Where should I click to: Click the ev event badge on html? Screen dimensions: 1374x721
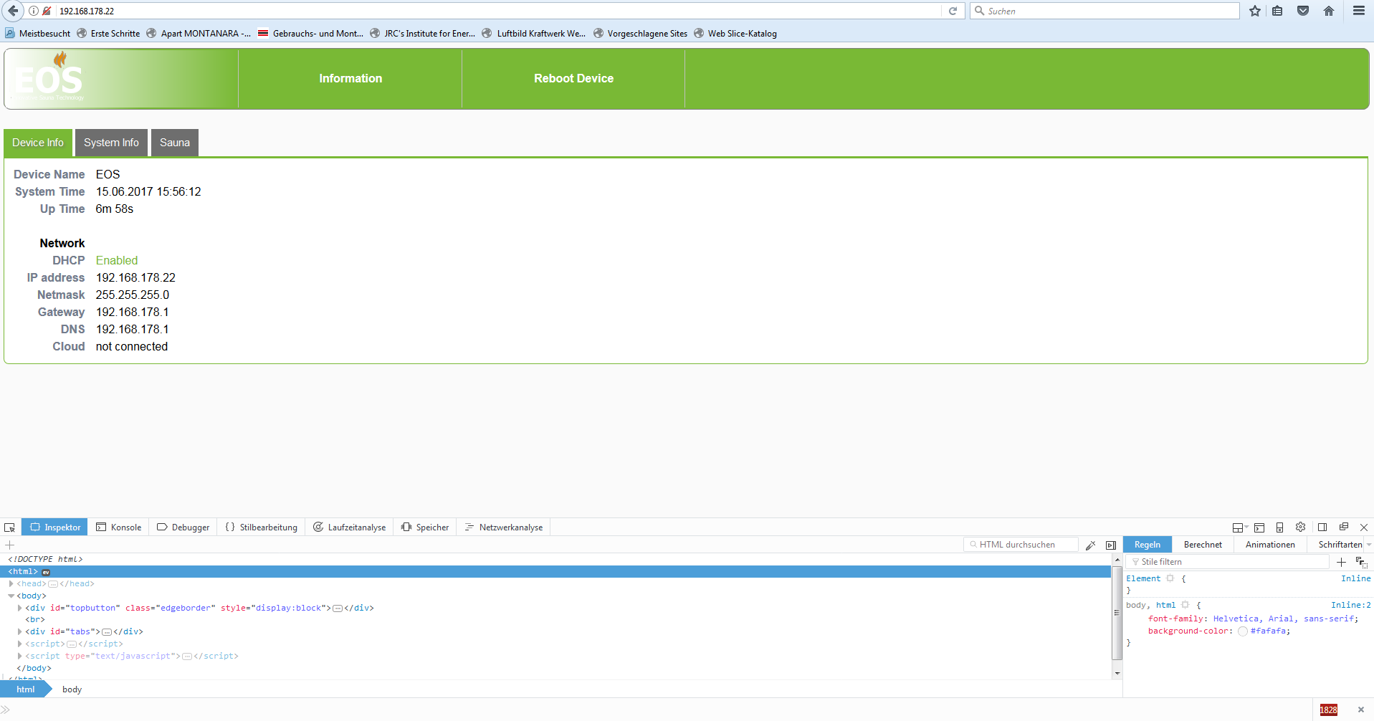pyautogui.click(x=46, y=572)
